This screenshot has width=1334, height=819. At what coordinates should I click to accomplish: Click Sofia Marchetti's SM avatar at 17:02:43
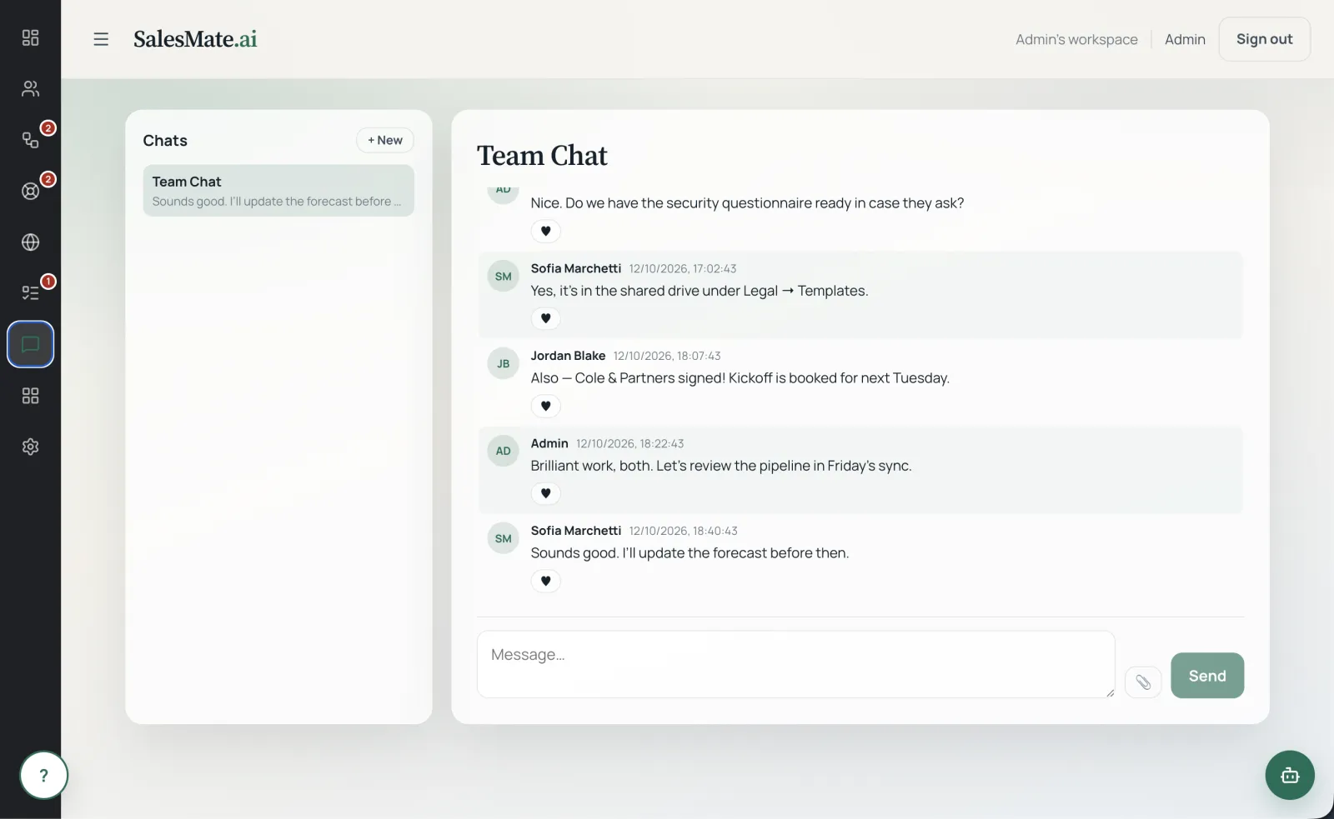(503, 277)
